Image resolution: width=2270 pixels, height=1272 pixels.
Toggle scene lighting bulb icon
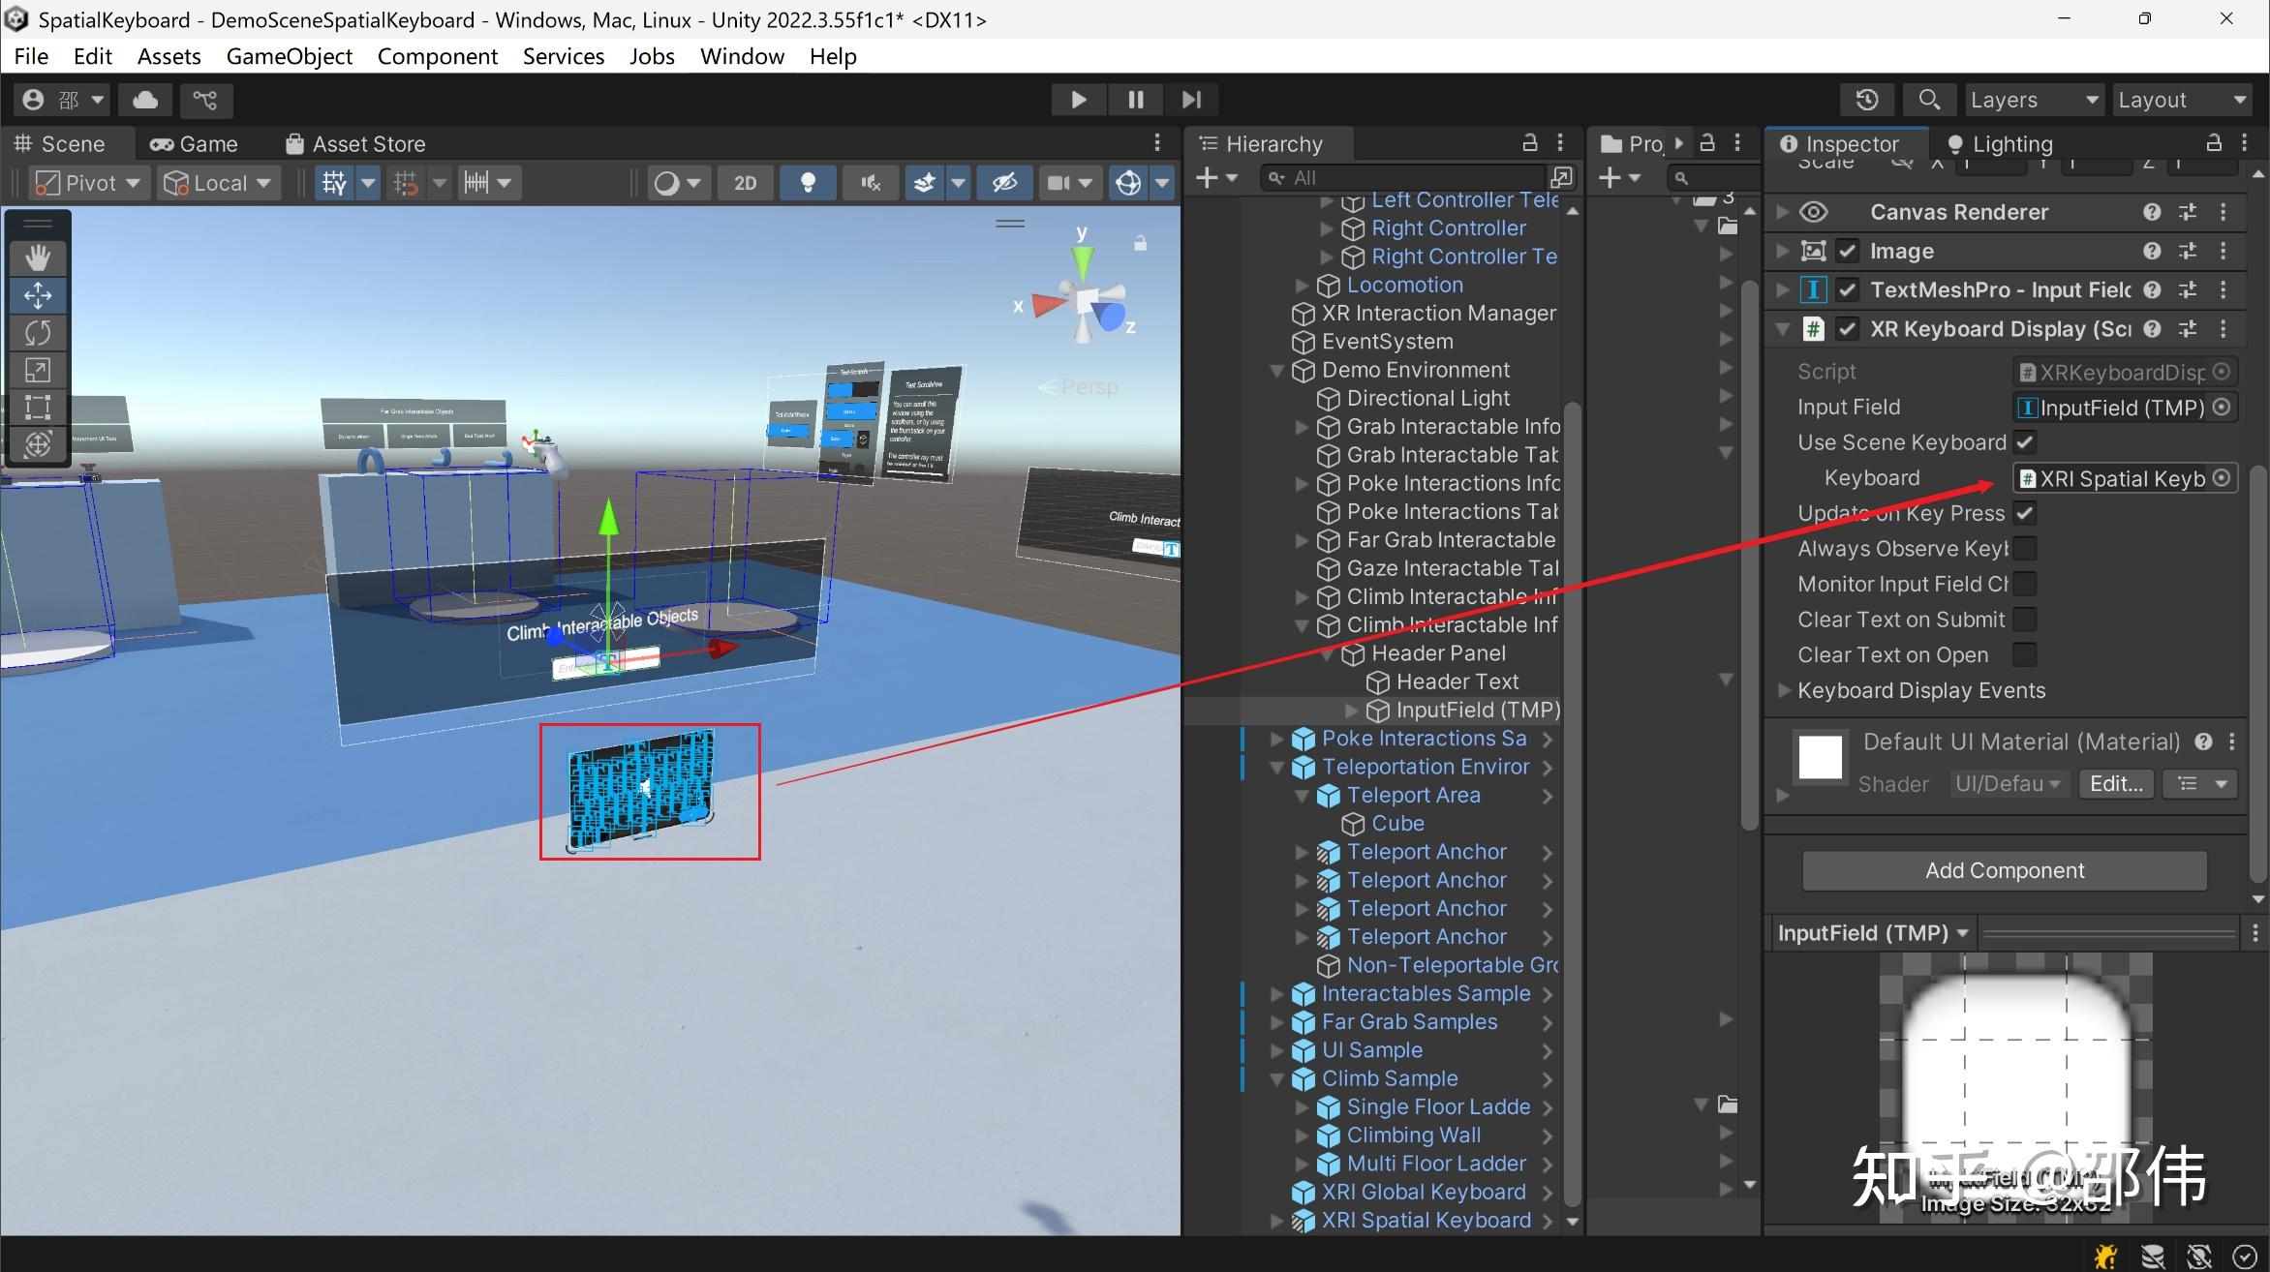tap(807, 183)
